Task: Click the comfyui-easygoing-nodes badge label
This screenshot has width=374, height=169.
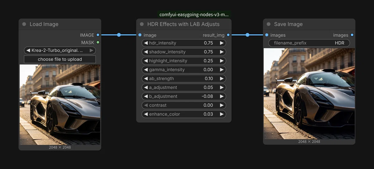Action: pyautogui.click(x=194, y=15)
